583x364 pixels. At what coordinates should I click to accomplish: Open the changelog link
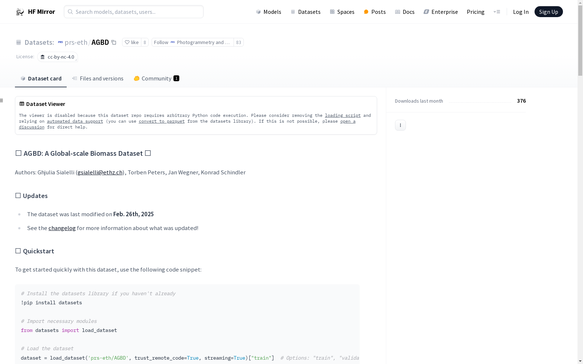tap(62, 228)
